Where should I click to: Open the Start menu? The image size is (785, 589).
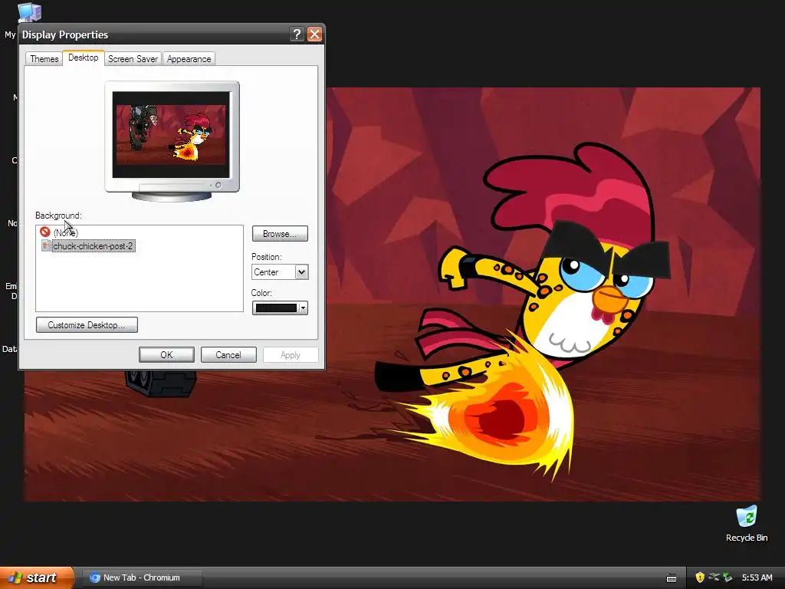coord(37,577)
